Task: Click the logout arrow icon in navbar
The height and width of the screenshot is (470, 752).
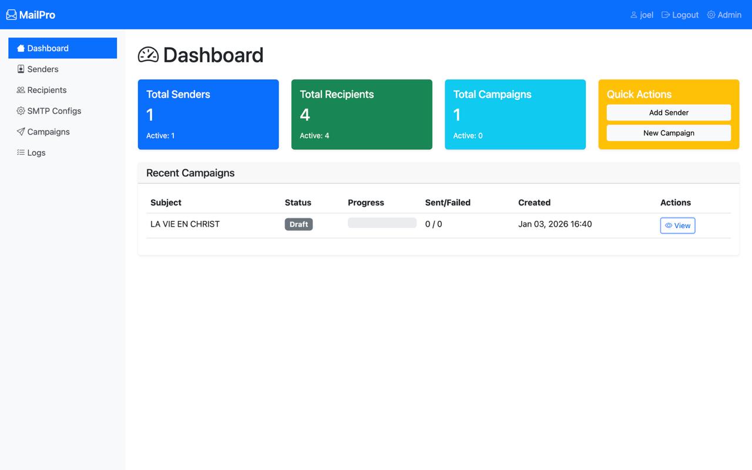Action: [666, 15]
